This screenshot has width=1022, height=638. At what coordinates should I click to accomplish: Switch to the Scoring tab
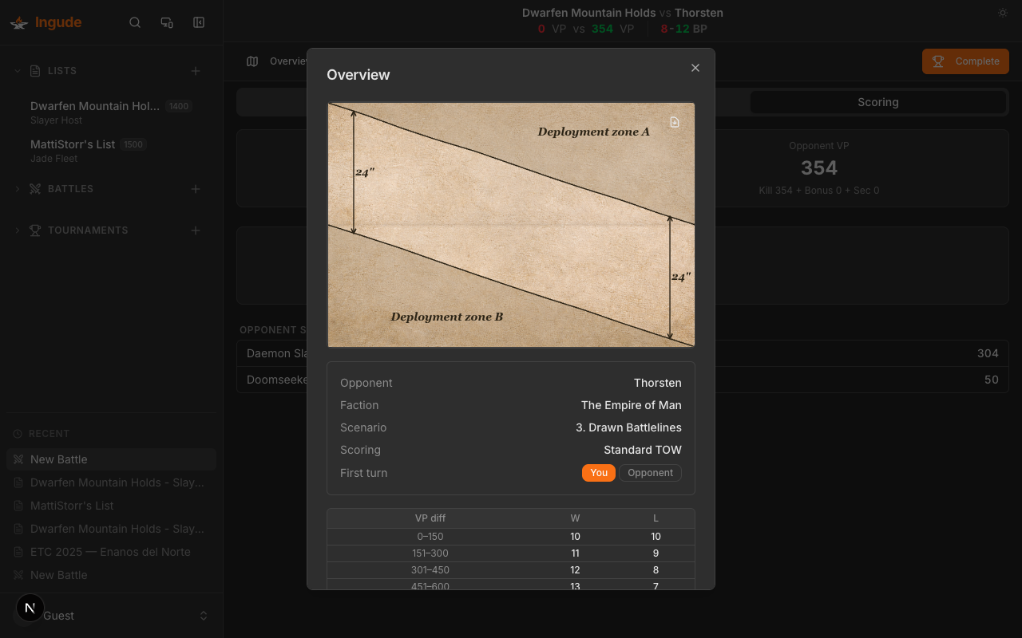point(877,102)
